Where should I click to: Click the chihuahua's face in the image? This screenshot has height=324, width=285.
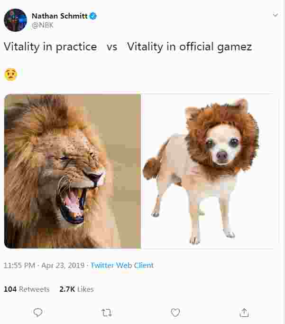coord(222,146)
